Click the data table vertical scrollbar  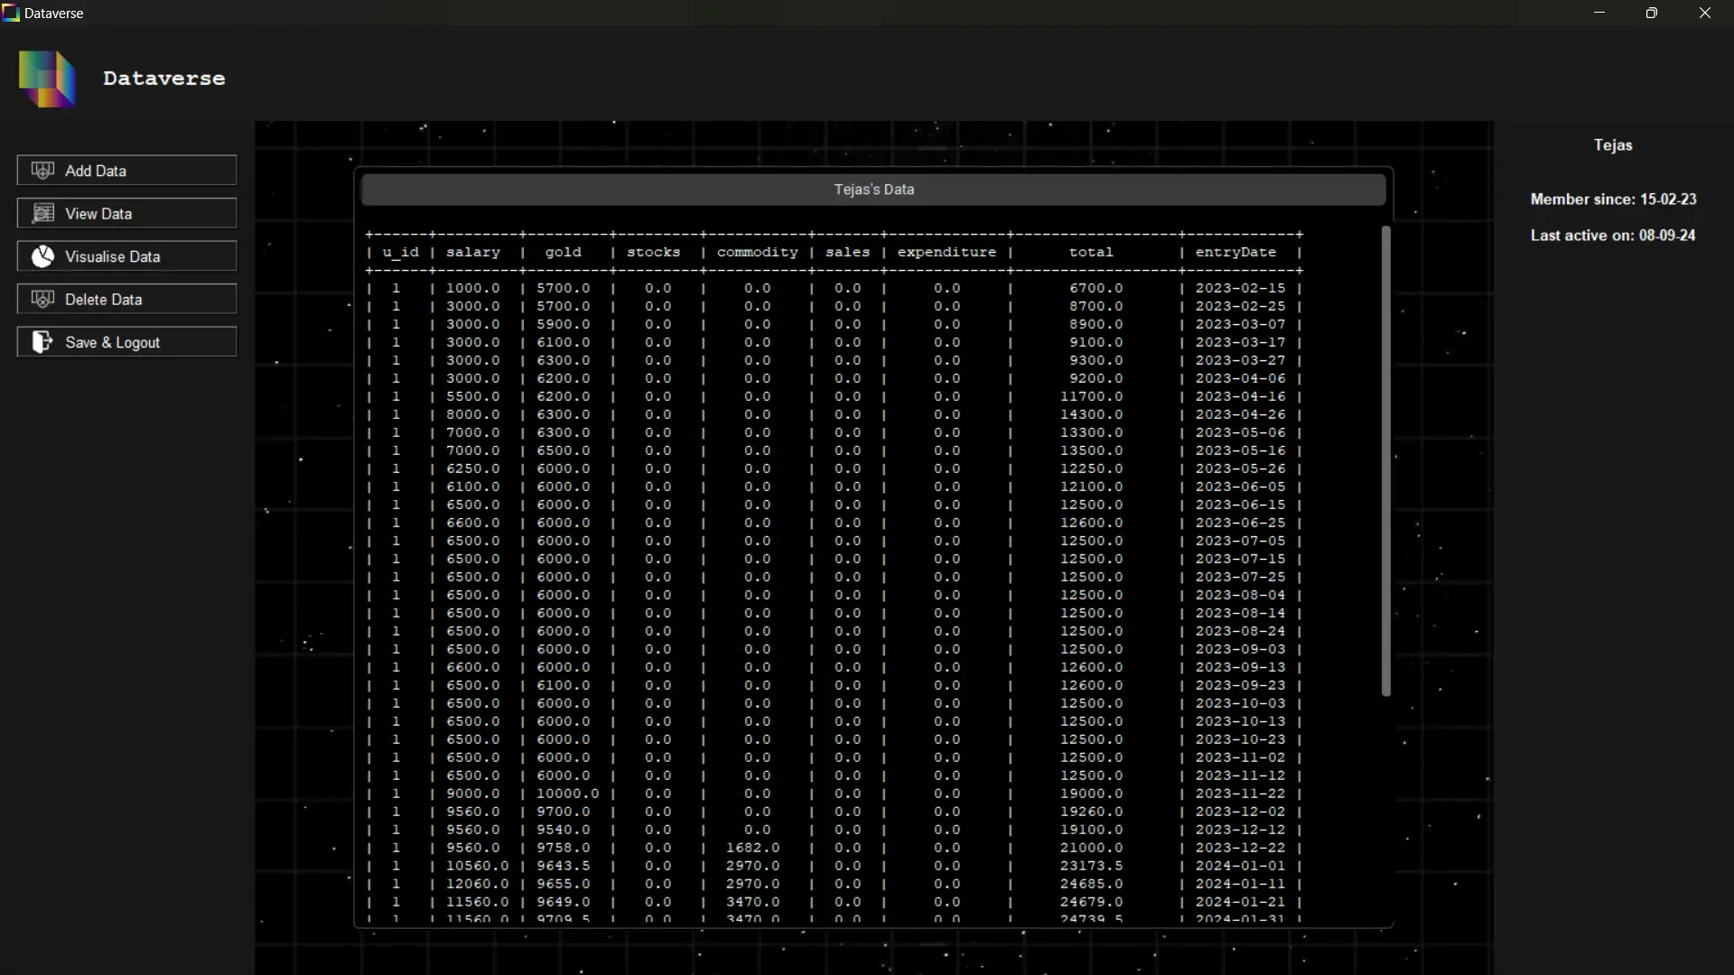[1386, 460]
